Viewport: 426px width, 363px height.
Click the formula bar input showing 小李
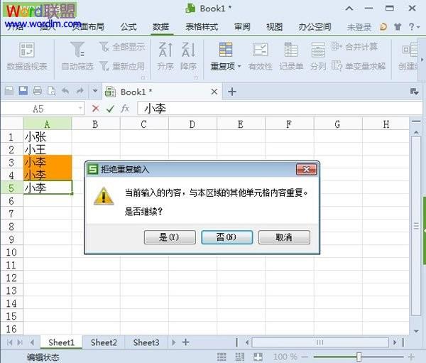[x=280, y=109]
